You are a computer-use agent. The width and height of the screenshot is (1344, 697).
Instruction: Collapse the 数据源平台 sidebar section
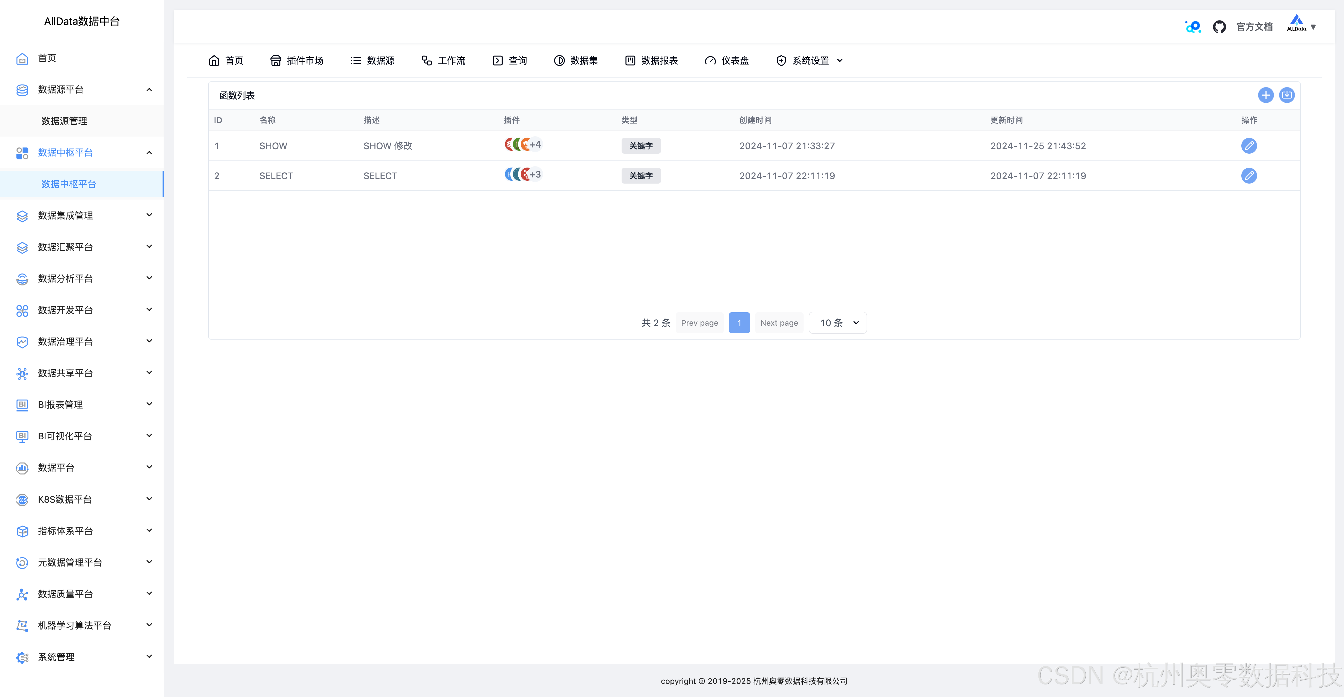pyautogui.click(x=149, y=90)
